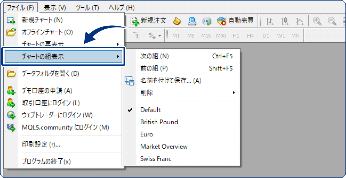Click the New Chart icon in File menu
The image size is (346, 178).
tap(11, 20)
